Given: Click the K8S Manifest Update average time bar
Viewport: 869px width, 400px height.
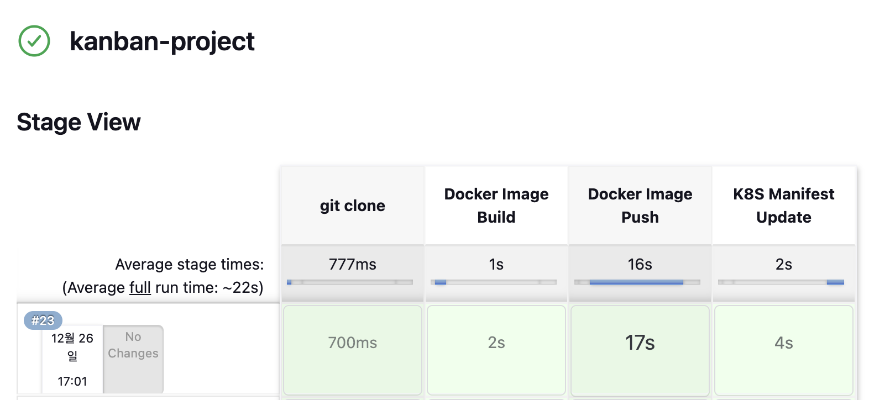Looking at the screenshot, I should pos(781,282).
